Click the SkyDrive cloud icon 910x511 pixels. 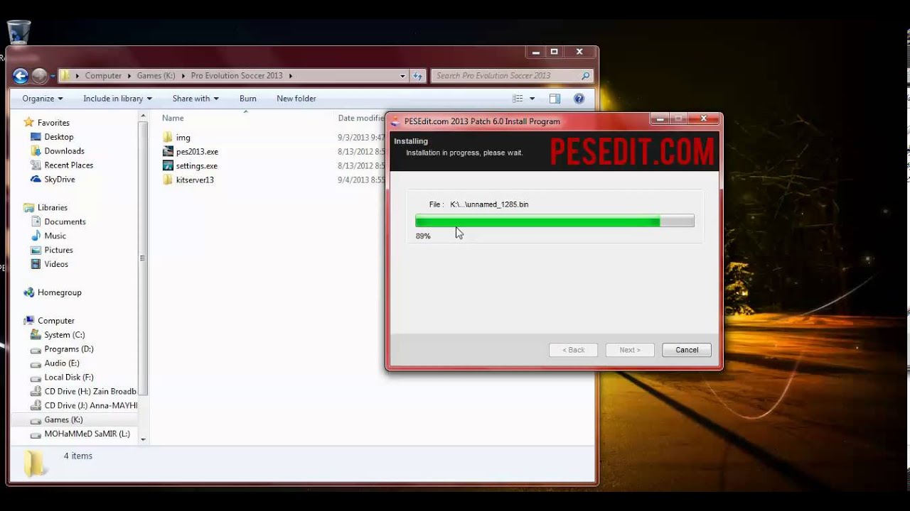click(x=36, y=179)
